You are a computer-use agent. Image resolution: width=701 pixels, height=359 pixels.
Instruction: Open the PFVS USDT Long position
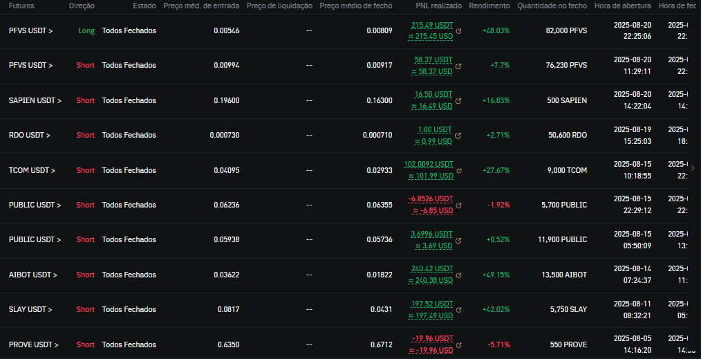[x=30, y=31]
